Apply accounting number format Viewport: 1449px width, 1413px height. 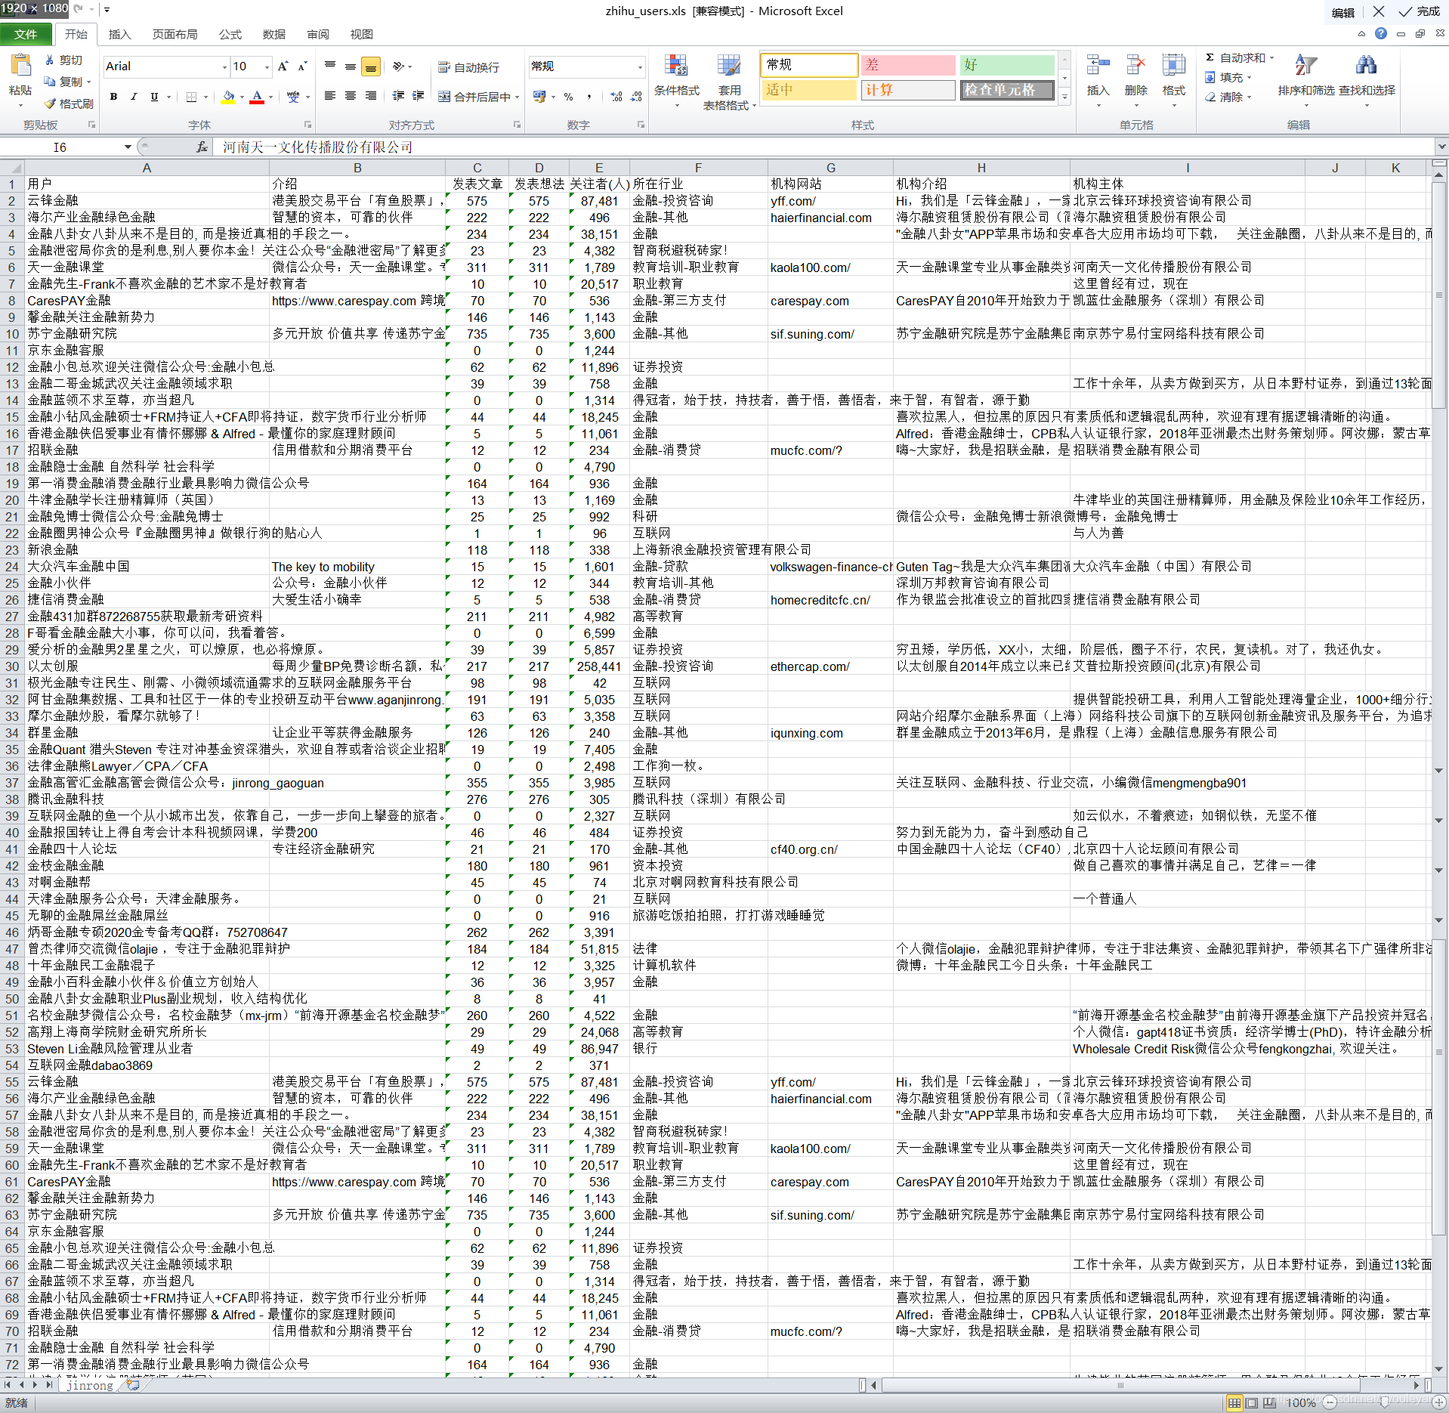click(539, 97)
